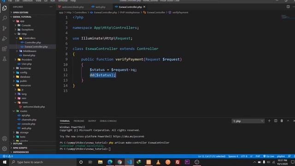Open the Search view in activity bar
The height and width of the screenshot is (166, 295).
tap(5, 18)
